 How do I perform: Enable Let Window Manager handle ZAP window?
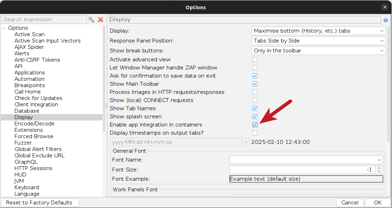pyautogui.click(x=255, y=68)
